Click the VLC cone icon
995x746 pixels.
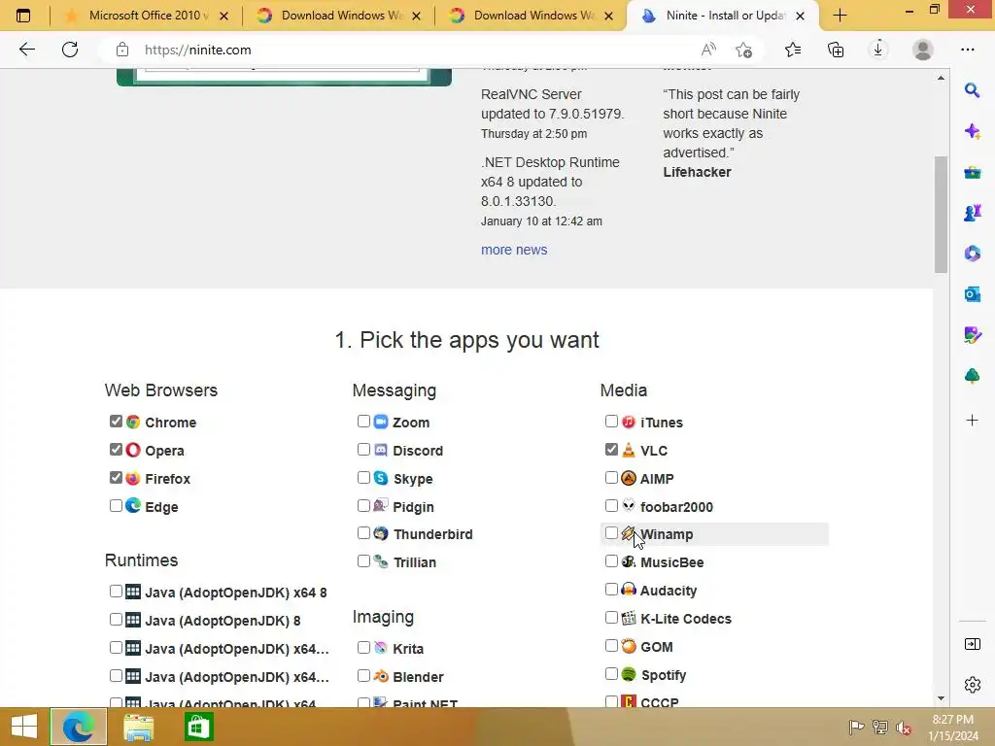point(629,450)
